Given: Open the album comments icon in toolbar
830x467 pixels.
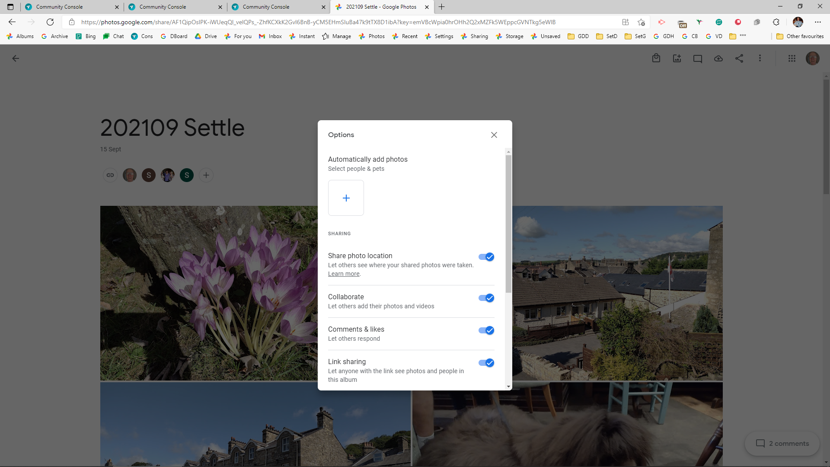Looking at the screenshot, I should [698, 58].
